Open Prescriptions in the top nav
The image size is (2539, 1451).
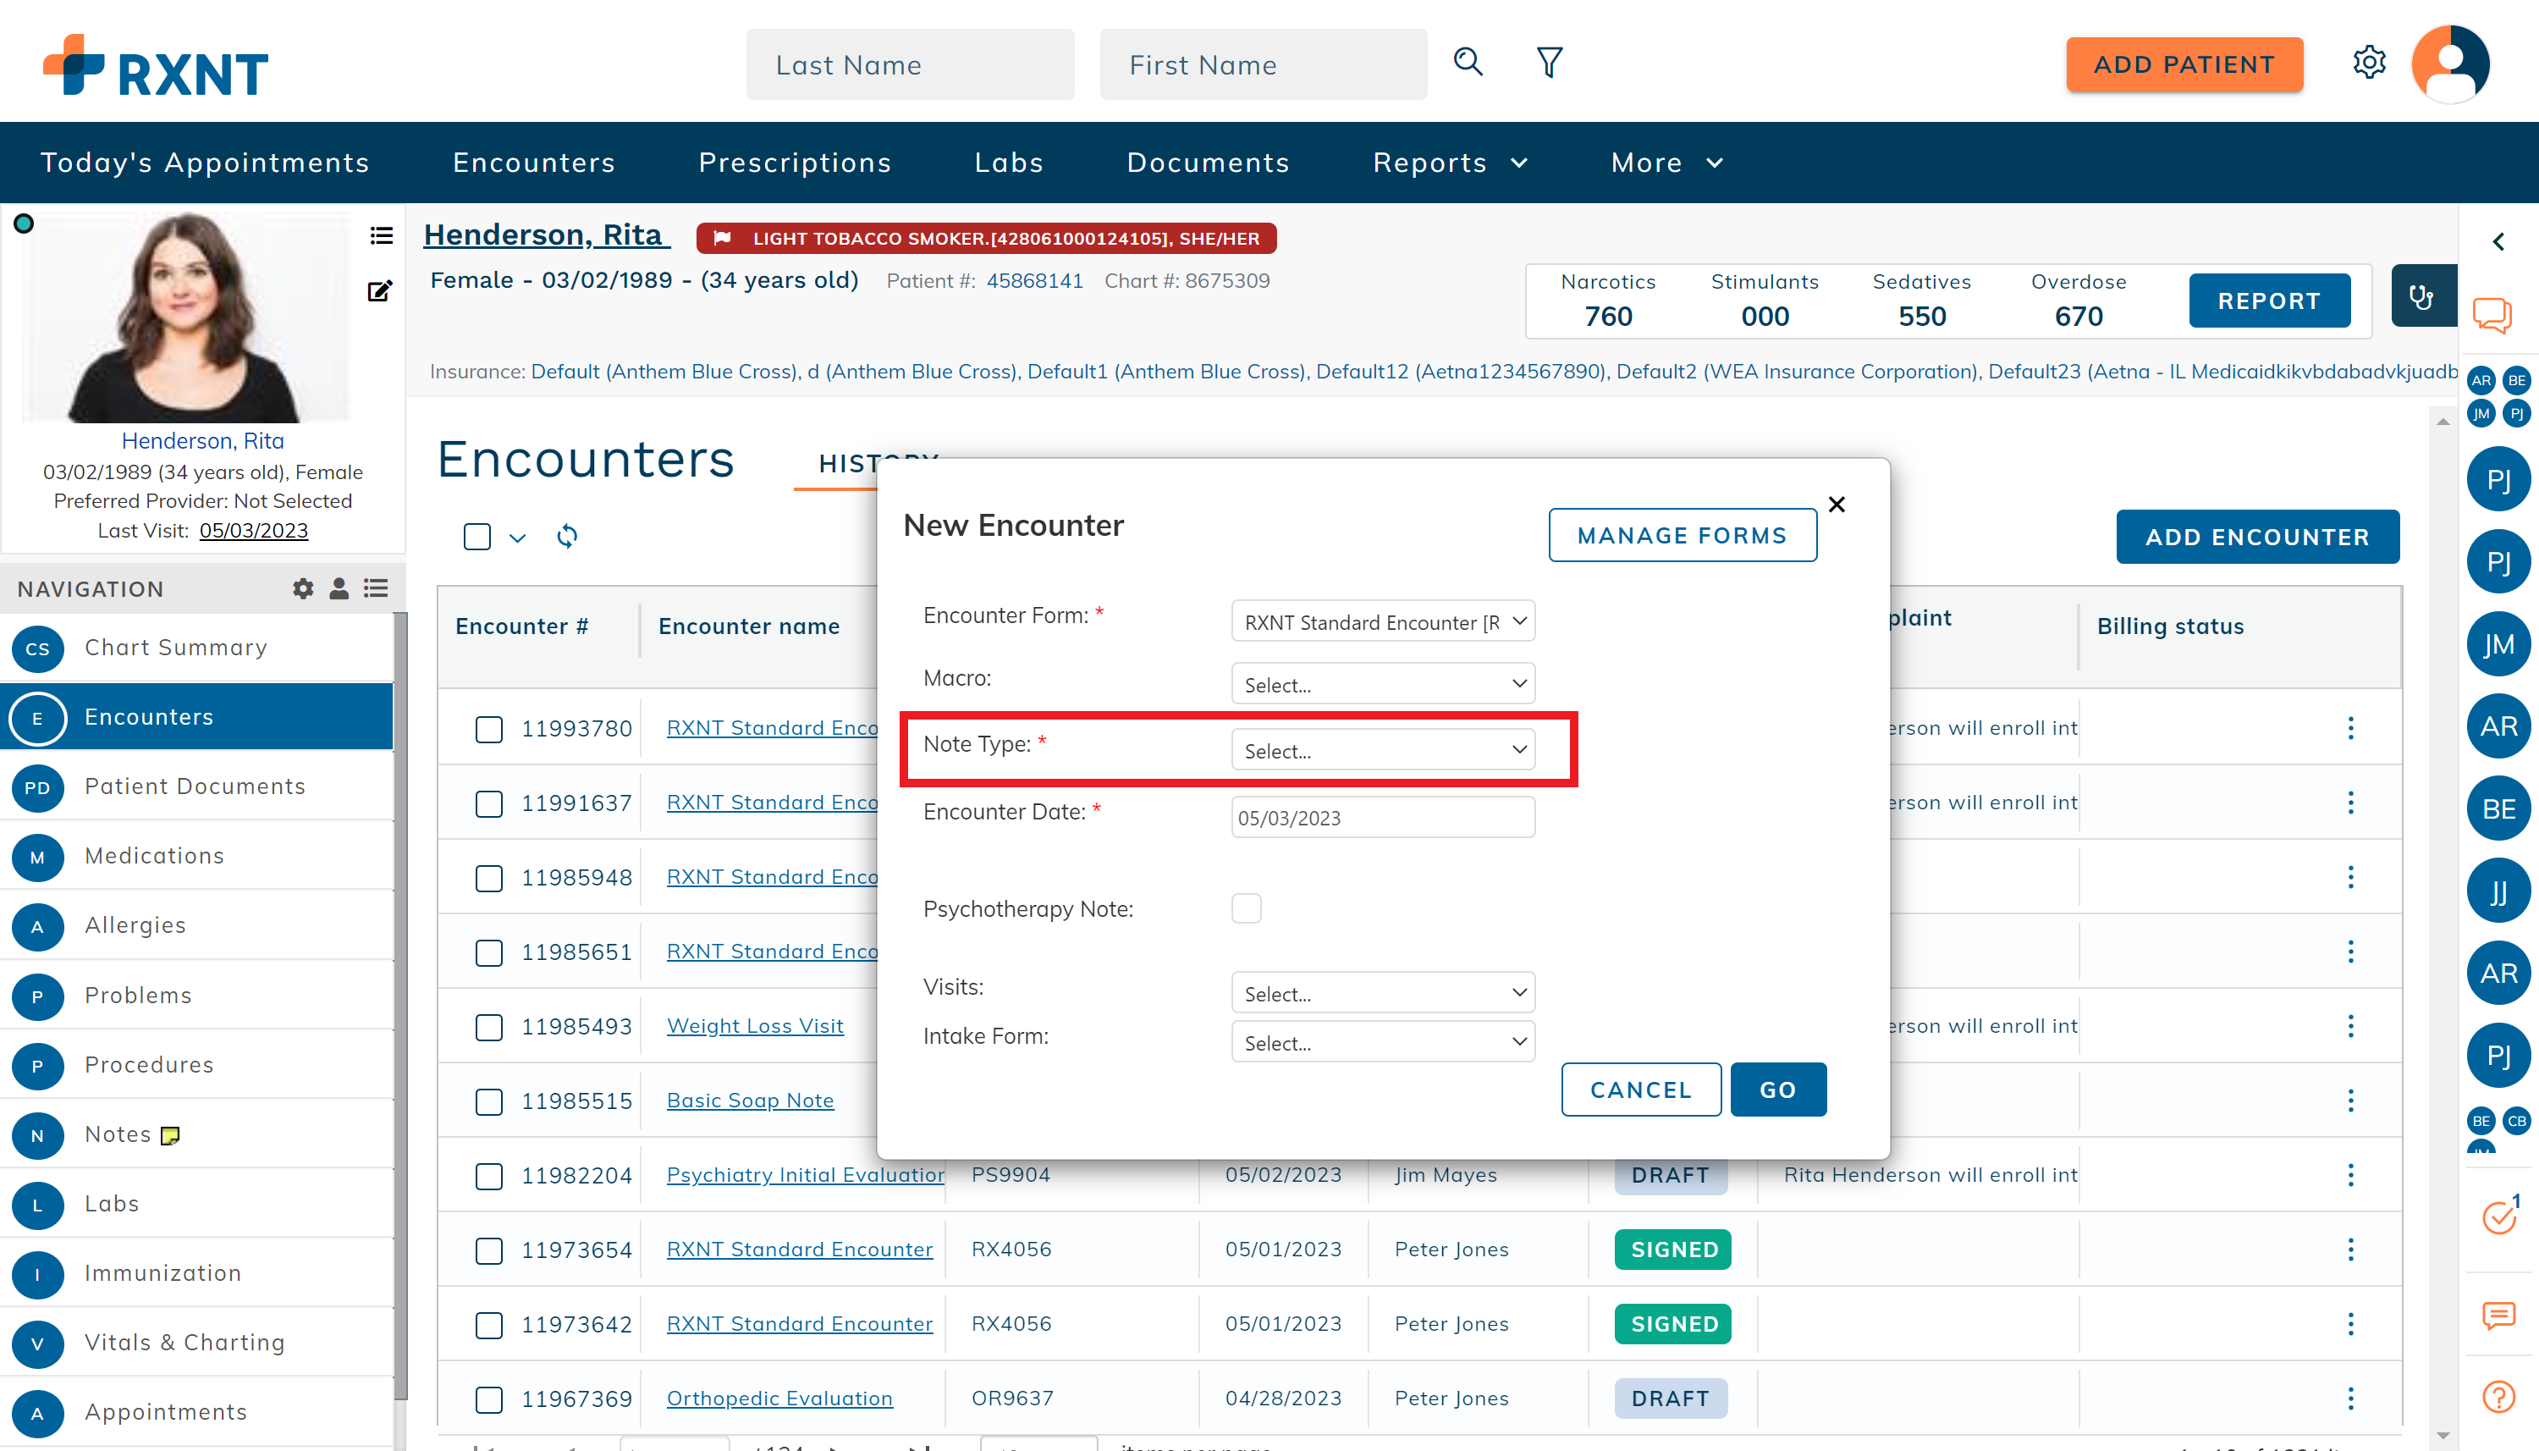[x=795, y=163]
